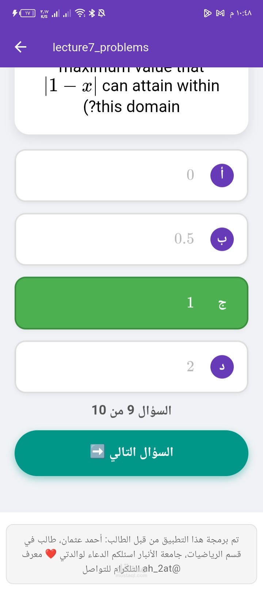Tap the Play Store notification icon
Image resolution: width=263 pixels, height=590 pixels.
(207, 14)
